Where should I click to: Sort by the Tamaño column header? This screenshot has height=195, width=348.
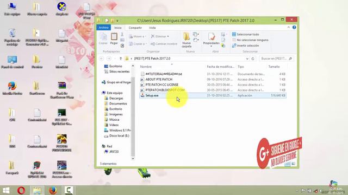click(274, 67)
